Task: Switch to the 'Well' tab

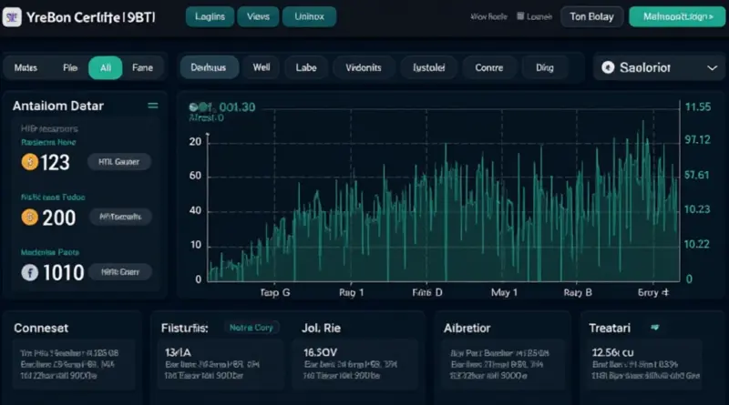Action: (262, 67)
